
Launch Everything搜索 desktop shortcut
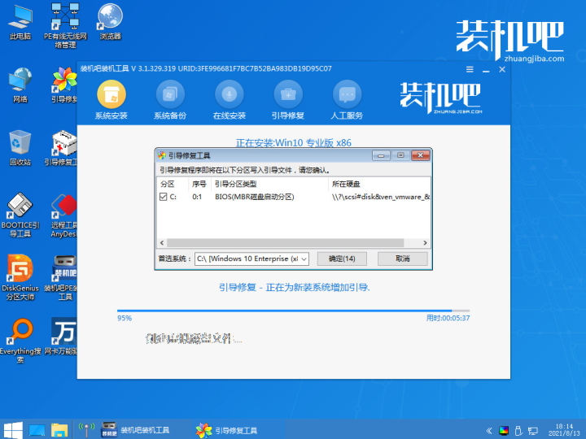tap(20, 341)
